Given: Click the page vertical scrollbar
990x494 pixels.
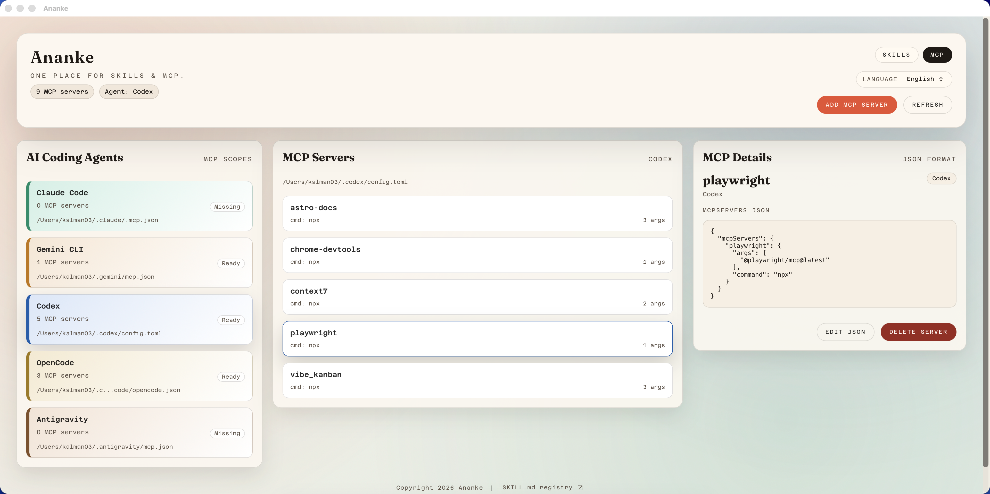Looking at the screenshot, I should click(x=985, y=242).
